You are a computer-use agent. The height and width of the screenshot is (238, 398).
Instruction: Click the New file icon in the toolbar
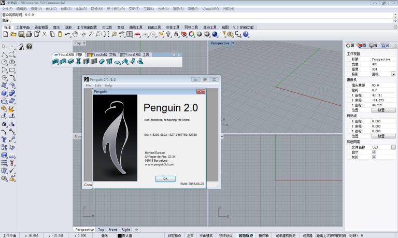click(x=6, y=34)
